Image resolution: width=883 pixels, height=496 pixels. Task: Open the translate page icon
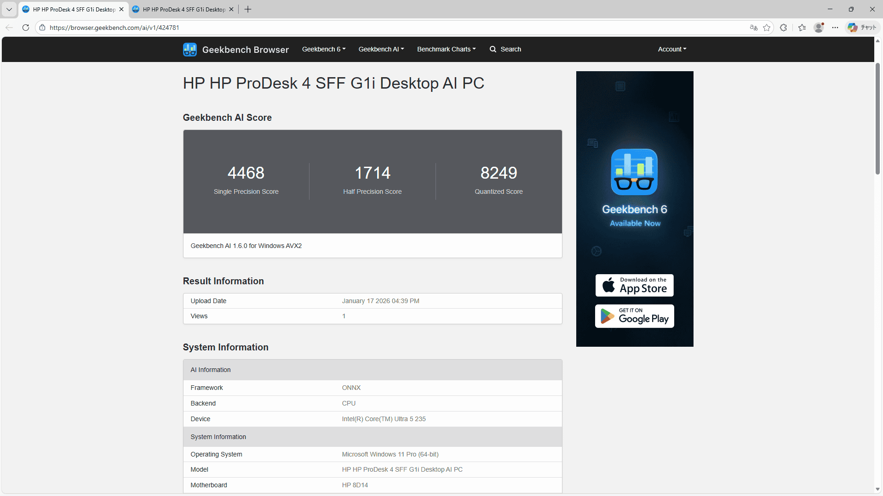coord(753,28)
